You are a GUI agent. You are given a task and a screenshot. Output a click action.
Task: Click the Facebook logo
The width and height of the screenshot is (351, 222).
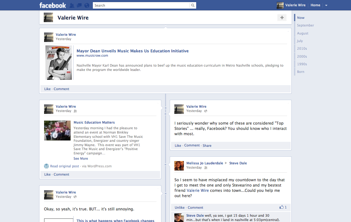(53, 5)
